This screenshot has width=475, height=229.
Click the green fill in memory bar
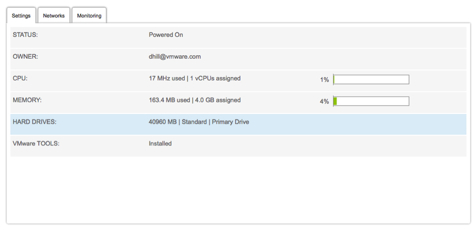[335, 101]
